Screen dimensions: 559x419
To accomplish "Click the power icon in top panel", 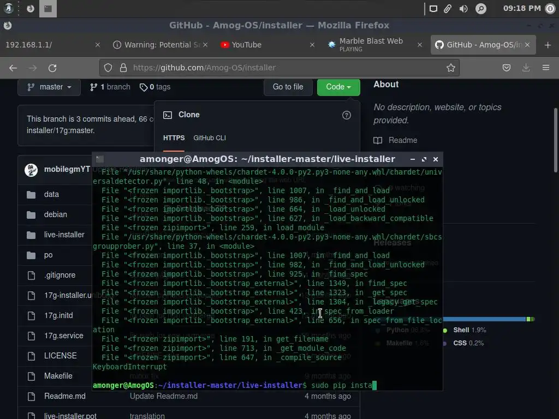I will point(551,9).
